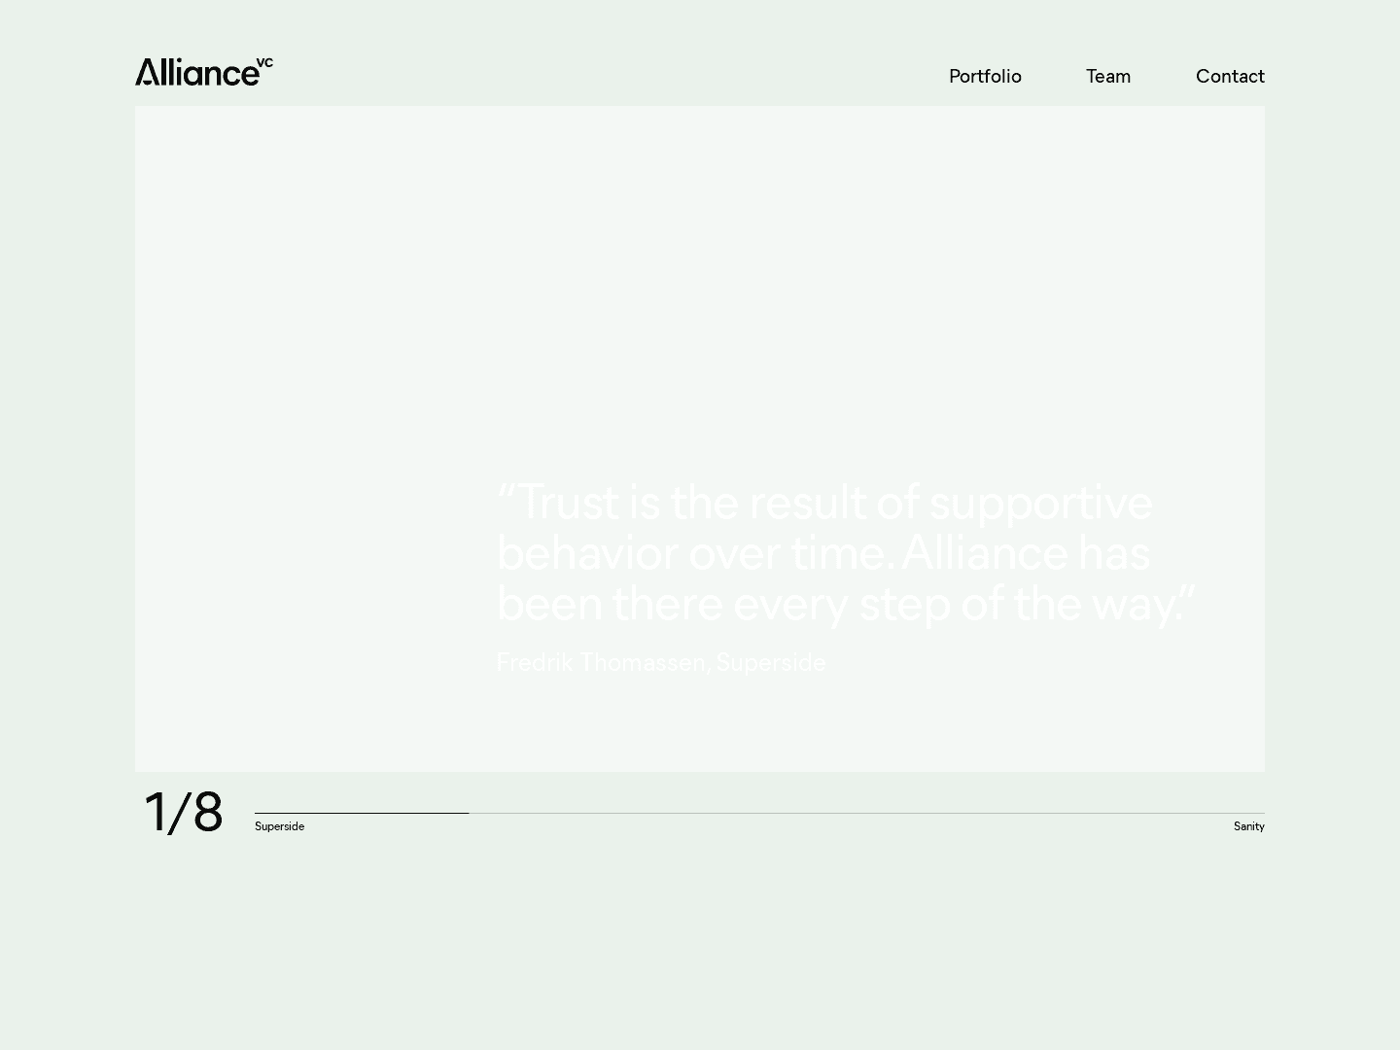Click the Alliance VC logo

pos(197,73)
